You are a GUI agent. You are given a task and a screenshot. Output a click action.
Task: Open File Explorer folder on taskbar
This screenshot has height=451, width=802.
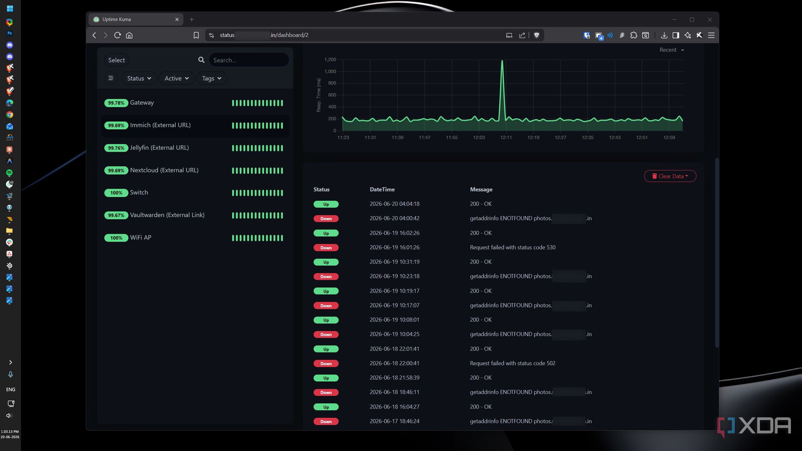tap(9, 231)
